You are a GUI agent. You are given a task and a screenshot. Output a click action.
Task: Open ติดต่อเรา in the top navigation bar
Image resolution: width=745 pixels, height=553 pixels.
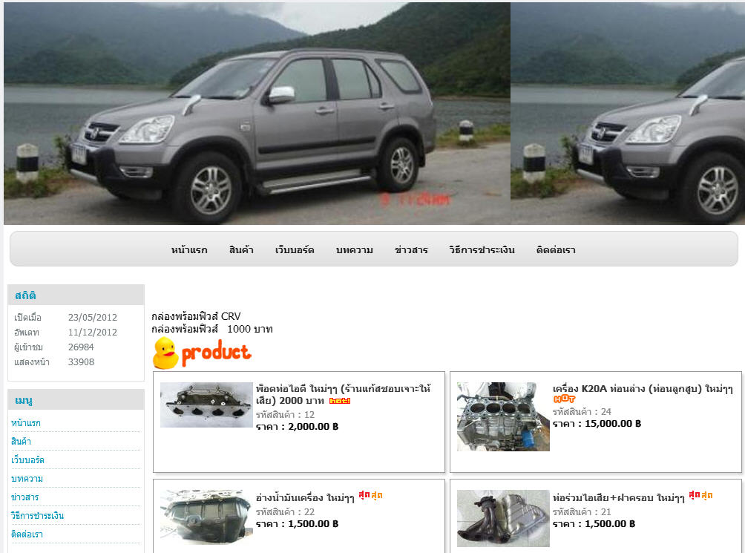point(556,250)
